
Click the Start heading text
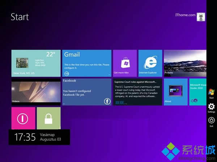(x=20, y=17)
